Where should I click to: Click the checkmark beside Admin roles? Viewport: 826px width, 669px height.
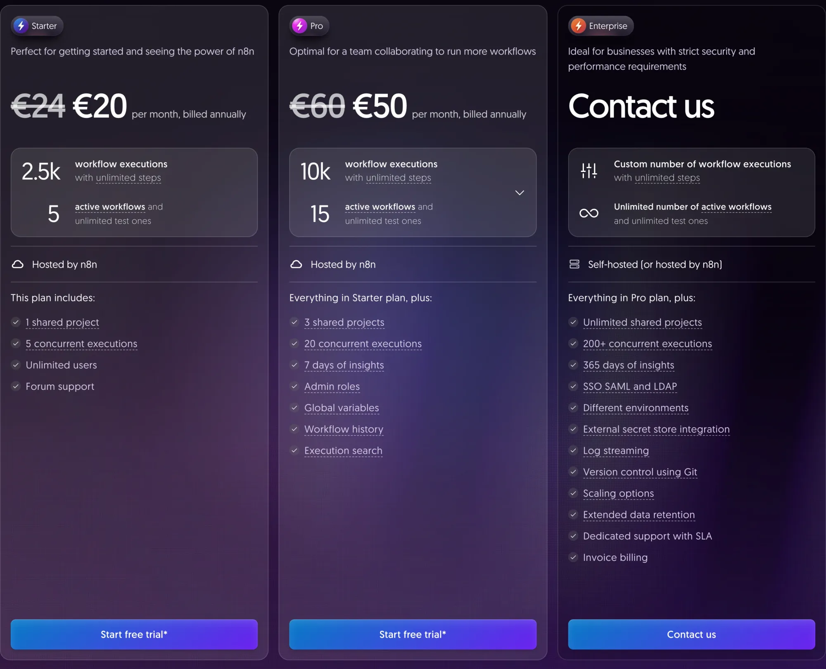tap(294, 386)
